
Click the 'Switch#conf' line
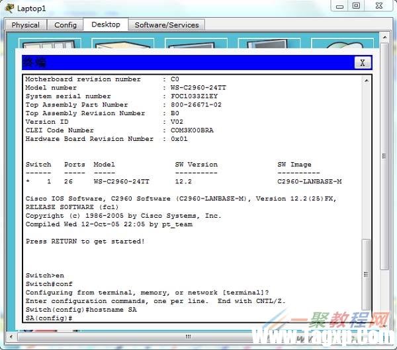(49, 284)
